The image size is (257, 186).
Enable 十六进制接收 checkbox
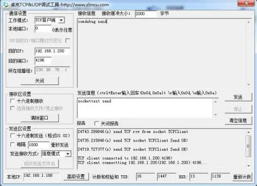click(x=12, y=101)
